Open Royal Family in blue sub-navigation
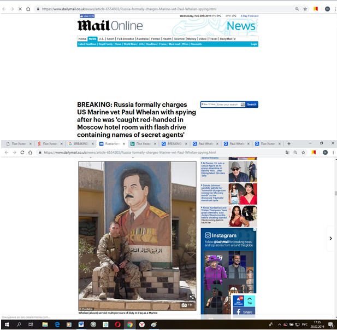Screen dimensions: 337x330 (106, 44)
